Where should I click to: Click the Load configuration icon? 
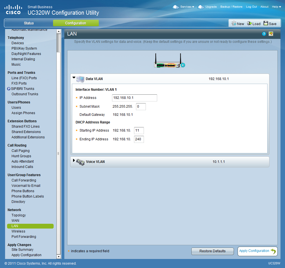[249, 24]
